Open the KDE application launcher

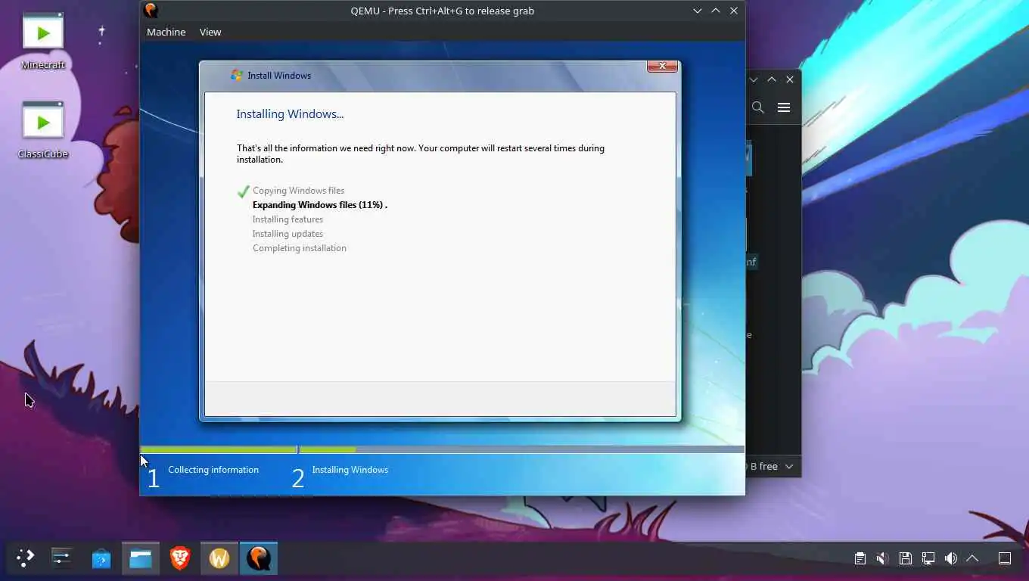tap(26, 558)
